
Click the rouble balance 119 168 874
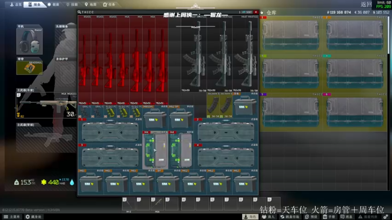click(339, 12)
